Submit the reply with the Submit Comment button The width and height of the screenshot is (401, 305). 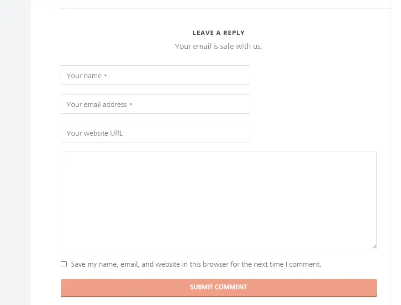(219, 288)
